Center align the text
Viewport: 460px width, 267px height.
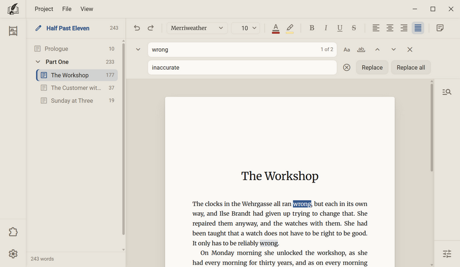click(x=390, y=28)
